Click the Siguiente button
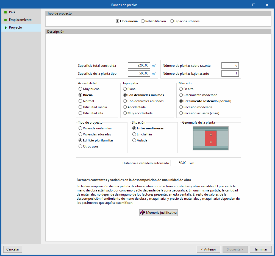Image resolution: width=275 pixels, height=256 pixels. coord(235,249)
